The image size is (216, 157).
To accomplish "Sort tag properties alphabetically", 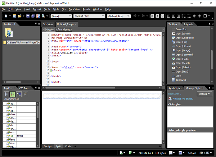I will pos(13,94).
